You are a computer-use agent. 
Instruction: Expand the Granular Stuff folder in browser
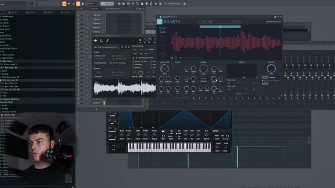6,102
